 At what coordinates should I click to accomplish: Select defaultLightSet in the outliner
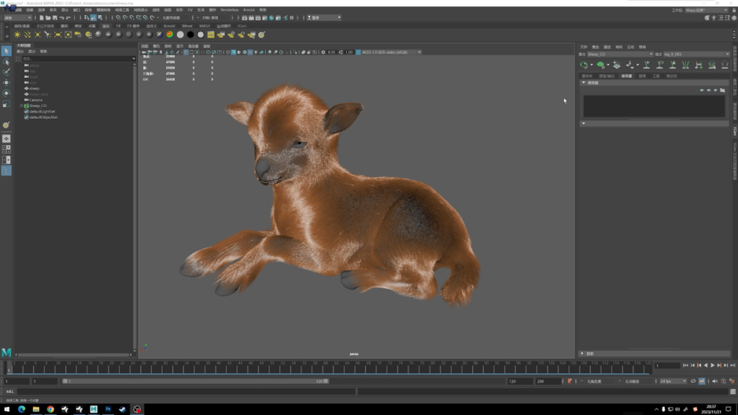pyautogui.click(x=42, y=111)
